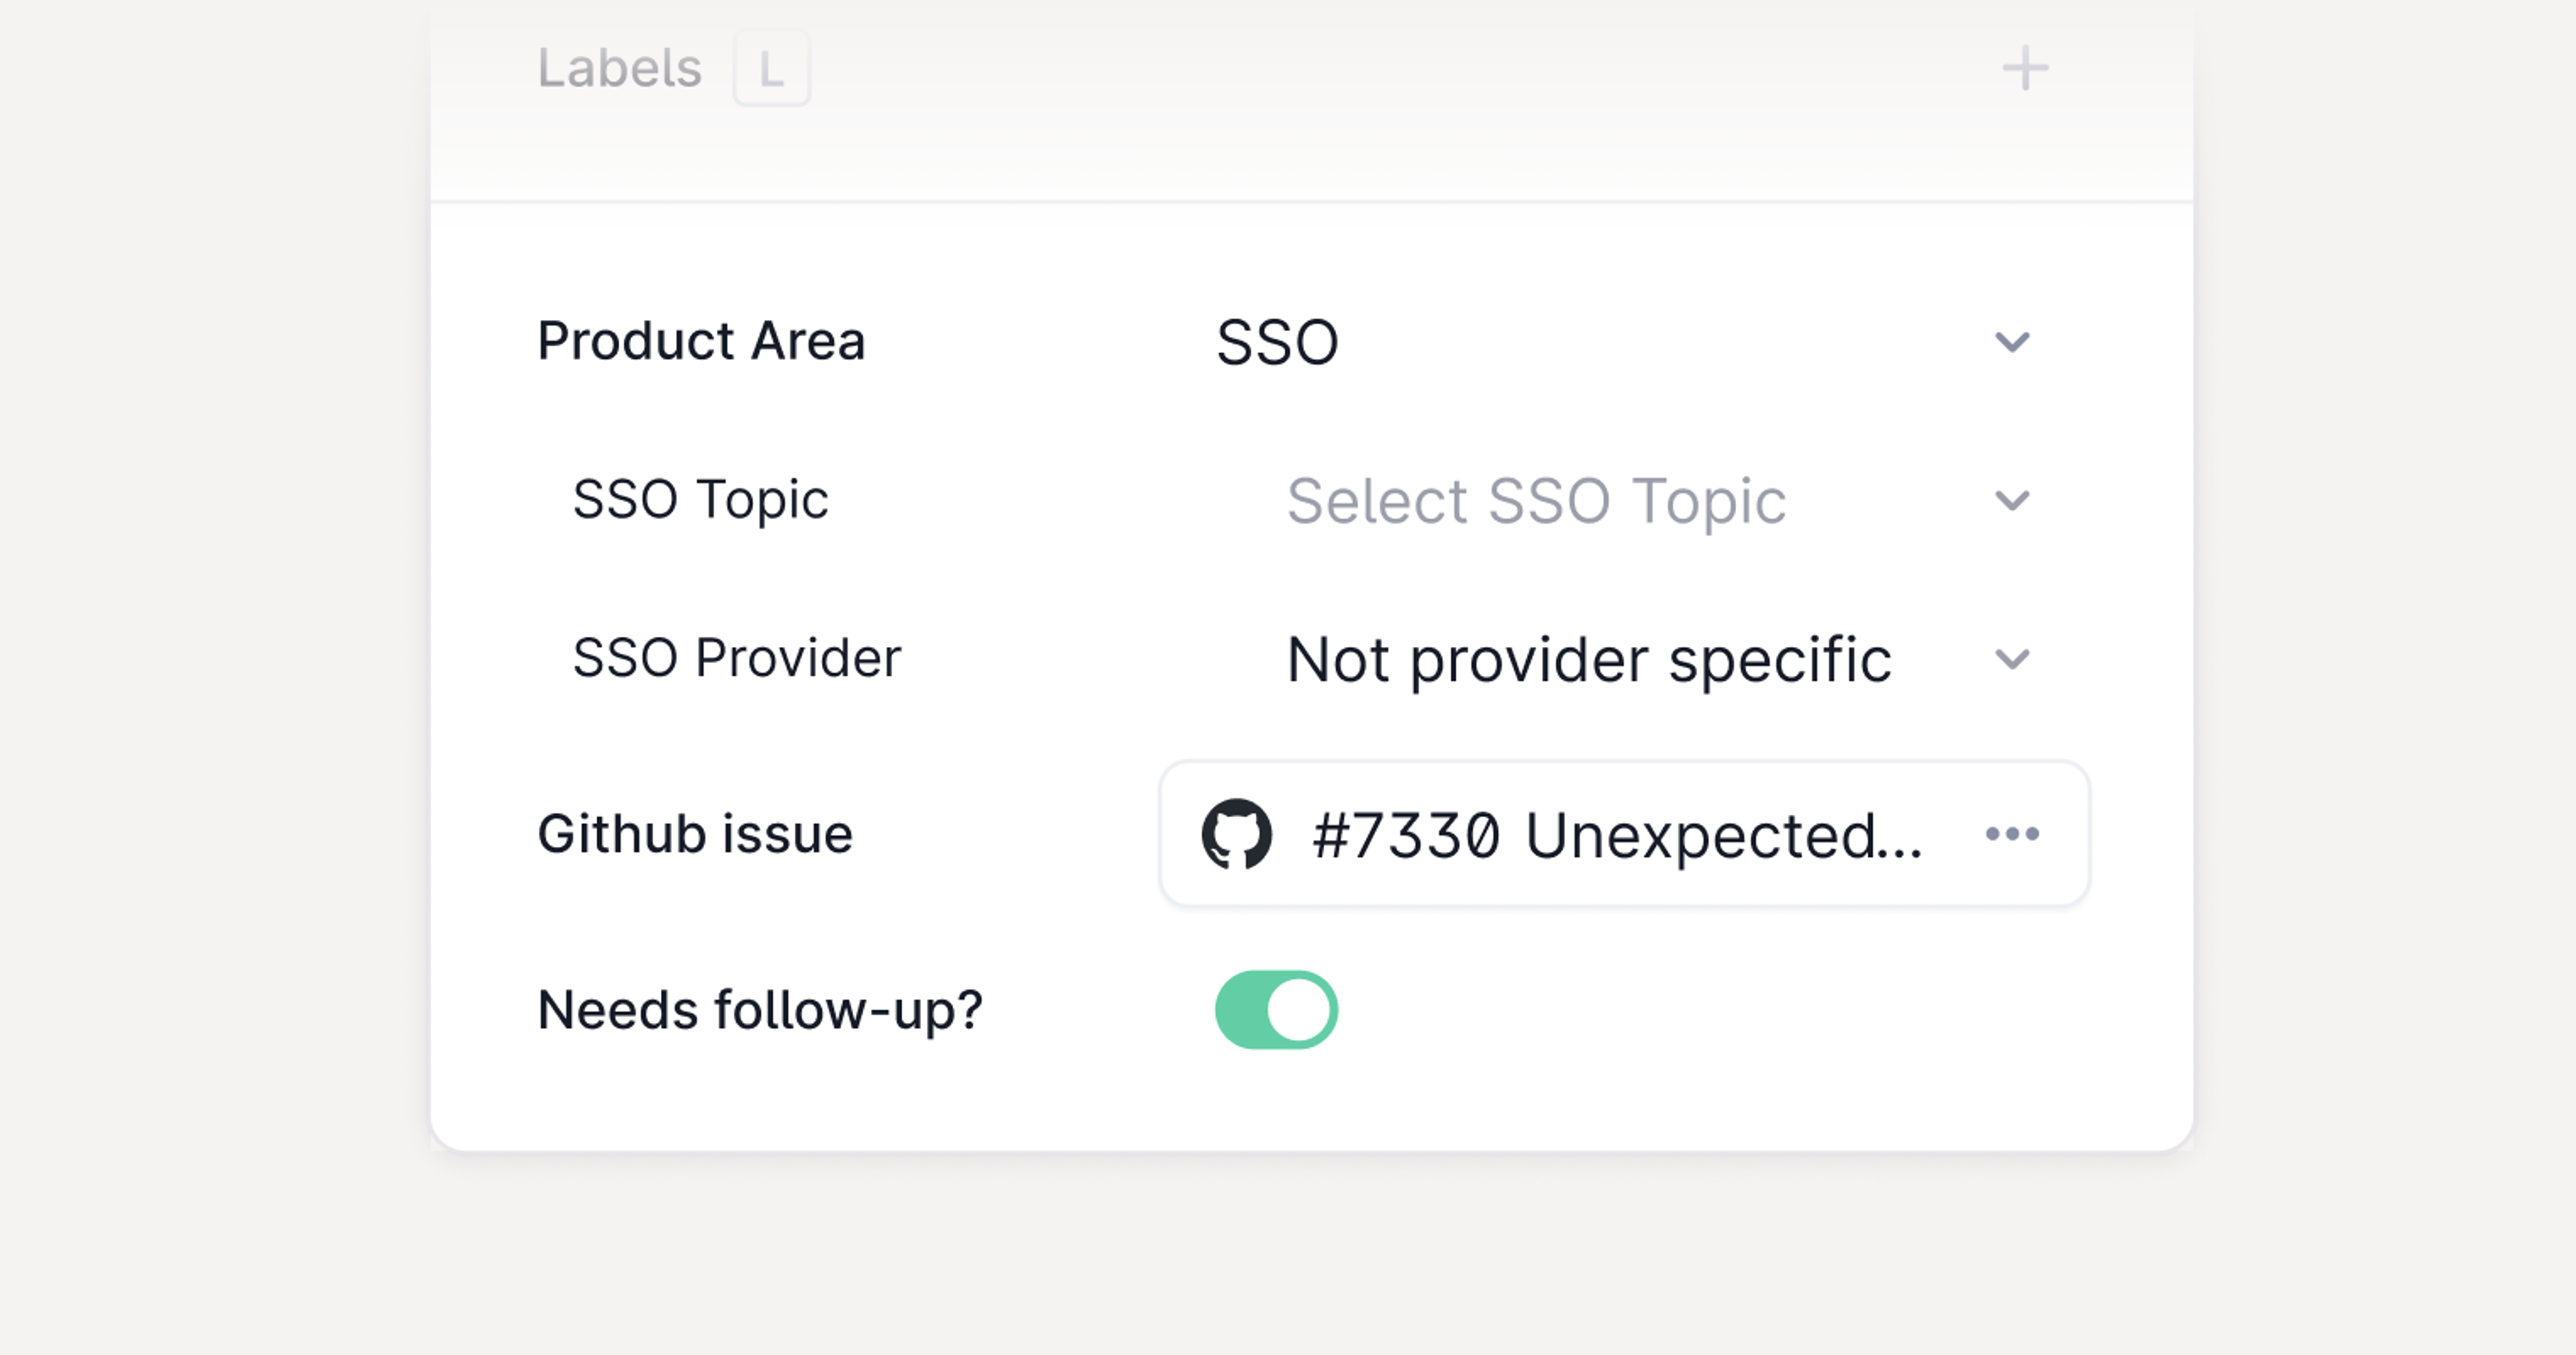
Task: Click the SSO Provider row label
Action: (737, 658)
